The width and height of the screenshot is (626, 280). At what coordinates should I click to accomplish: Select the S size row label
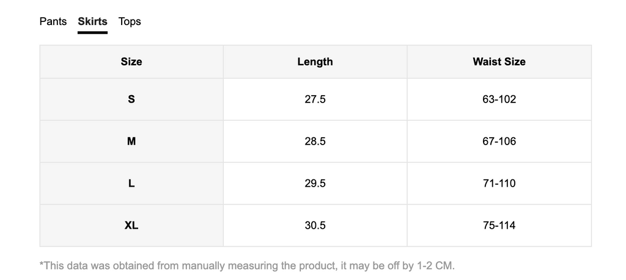pyautogui.click(x=131, y=99)
